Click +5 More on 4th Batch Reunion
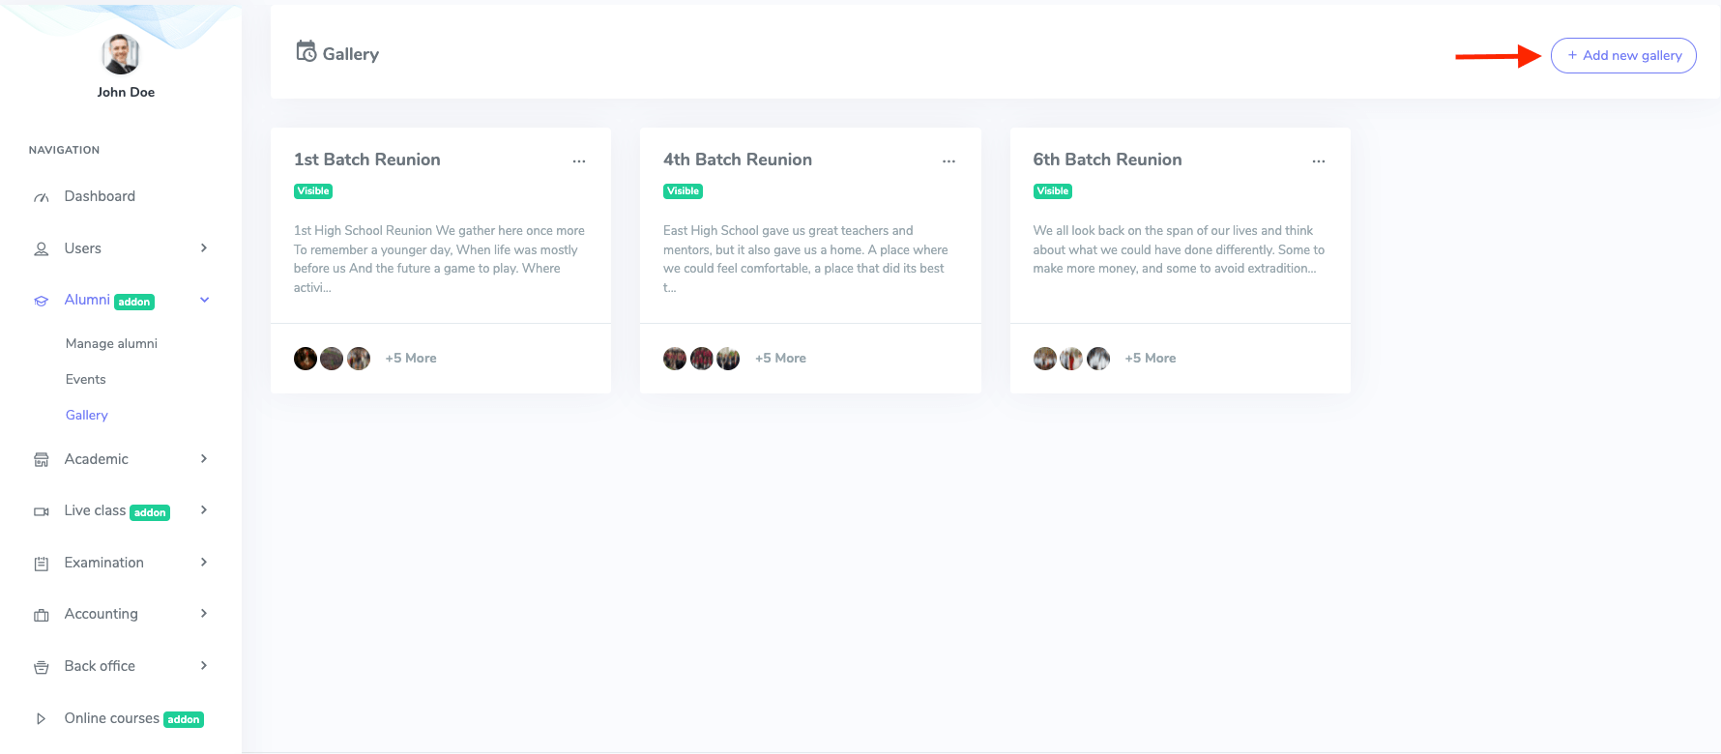Screen dimensions: 1721x754 pyautogui.click(x=780, y=358)
